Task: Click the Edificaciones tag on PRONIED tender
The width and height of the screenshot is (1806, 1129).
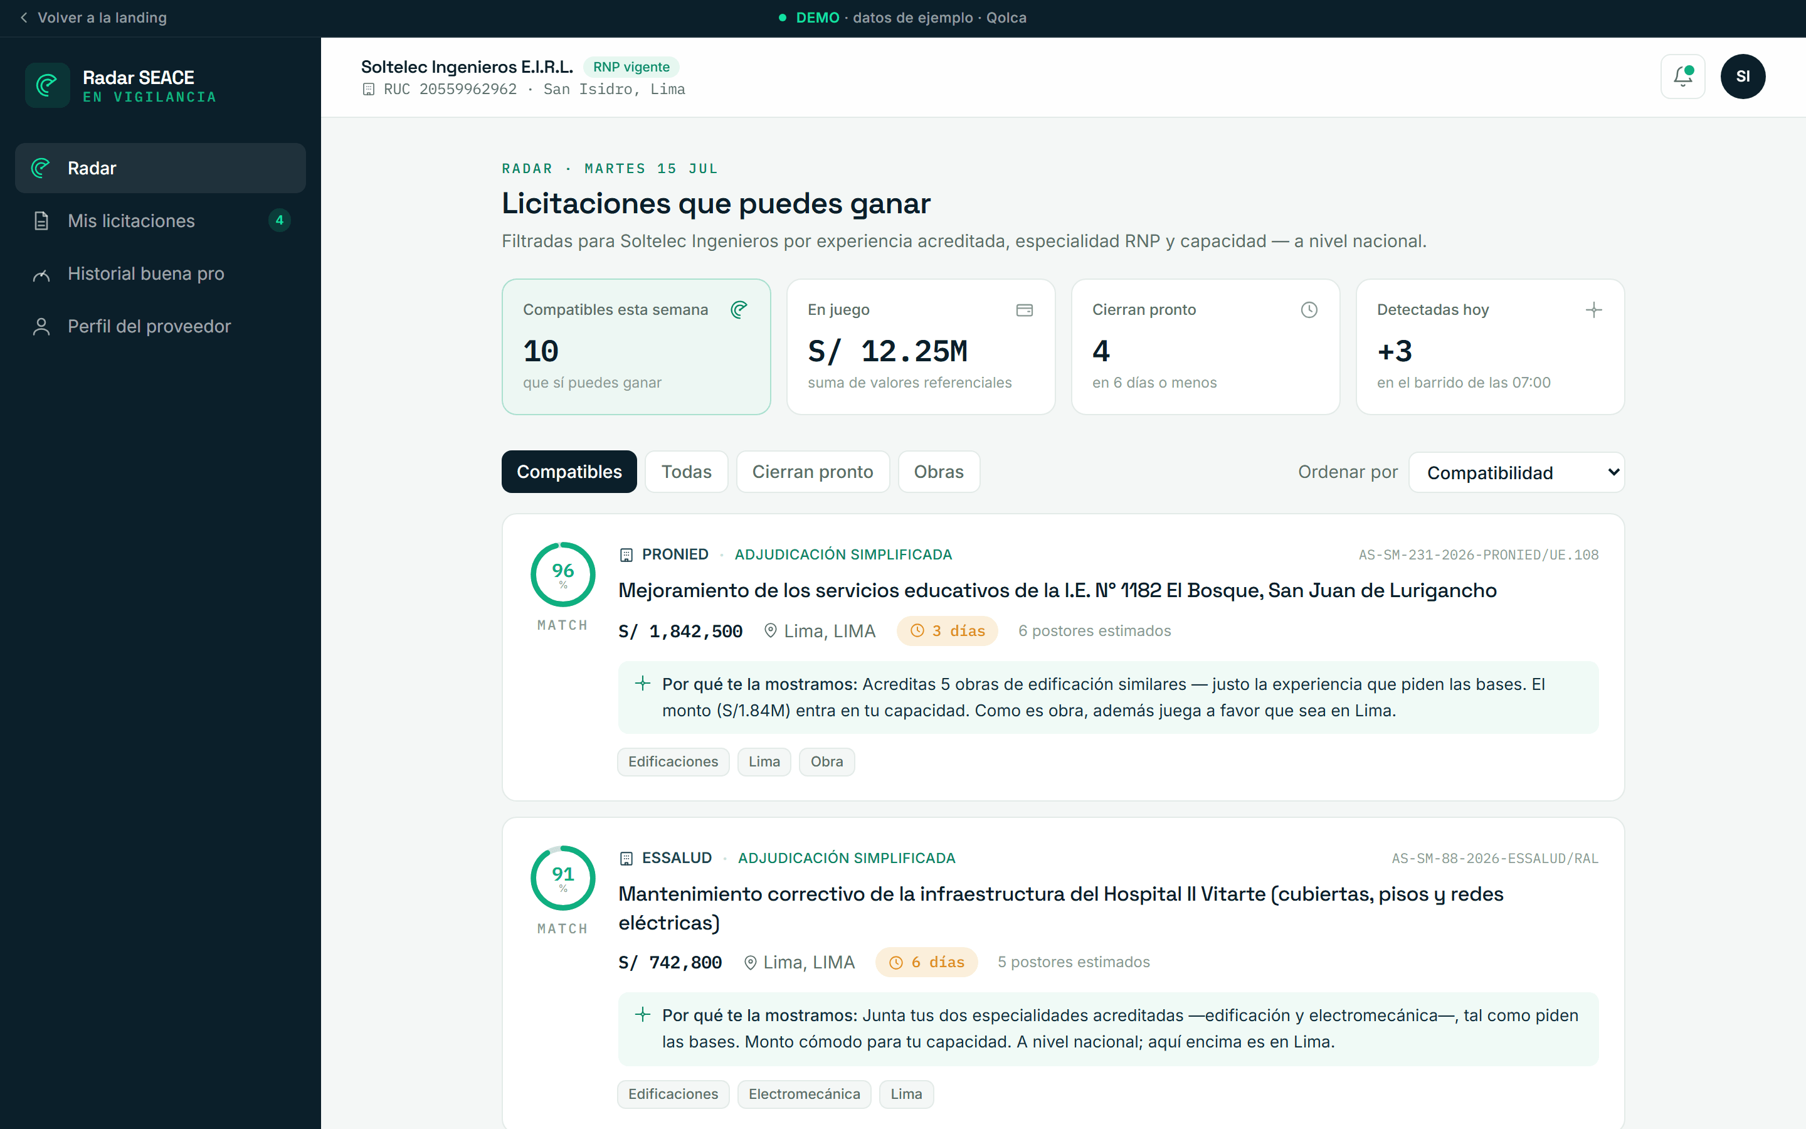Action: [672, 761]
